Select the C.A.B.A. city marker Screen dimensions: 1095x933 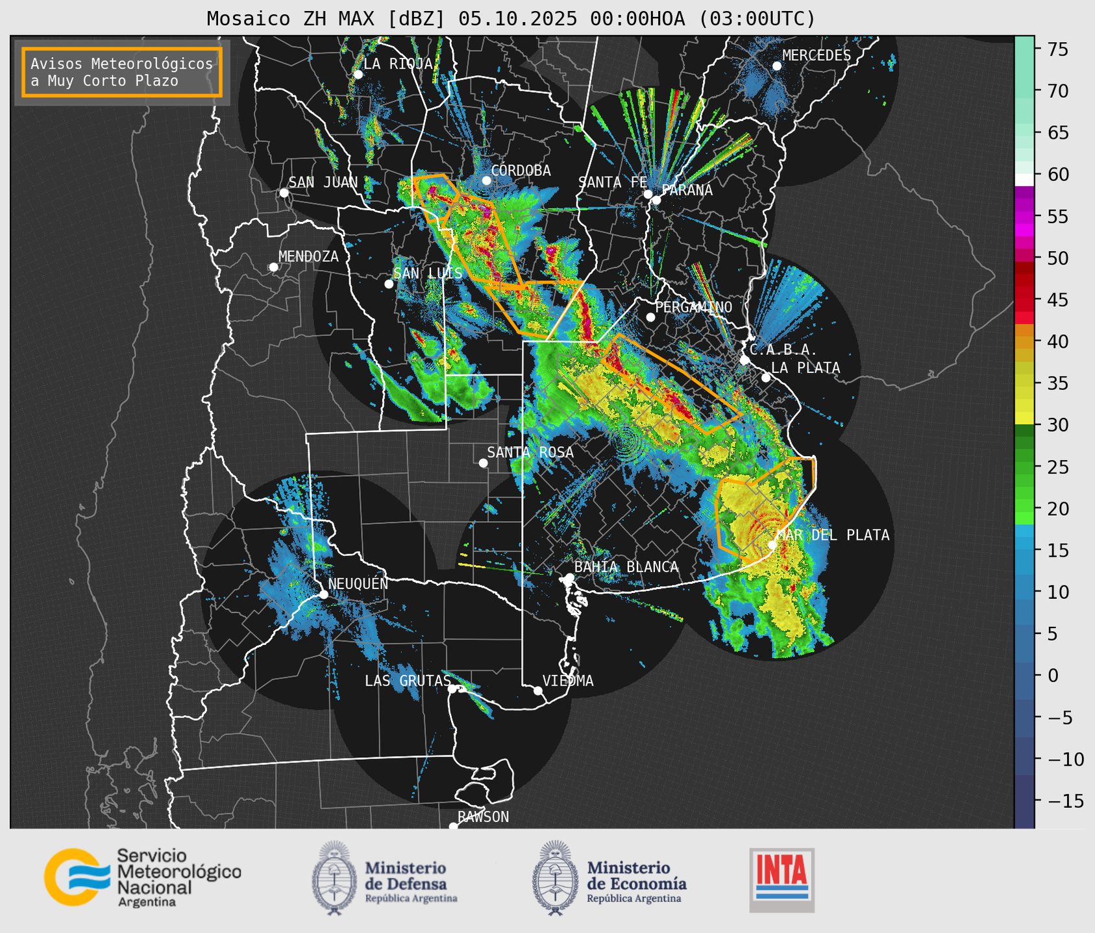(745, 360)
